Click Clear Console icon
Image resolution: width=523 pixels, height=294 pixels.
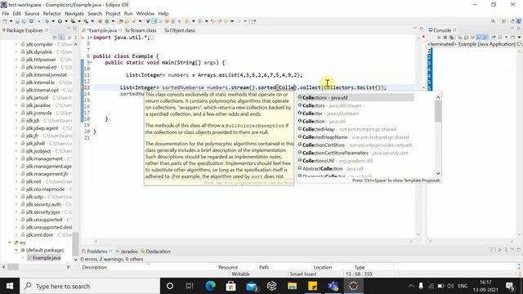point(459,38)
